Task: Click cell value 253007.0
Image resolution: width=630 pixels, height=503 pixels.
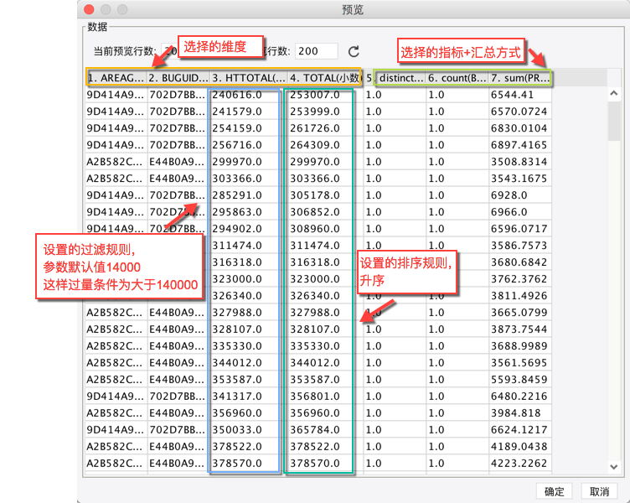Action: tap(315, 95)
